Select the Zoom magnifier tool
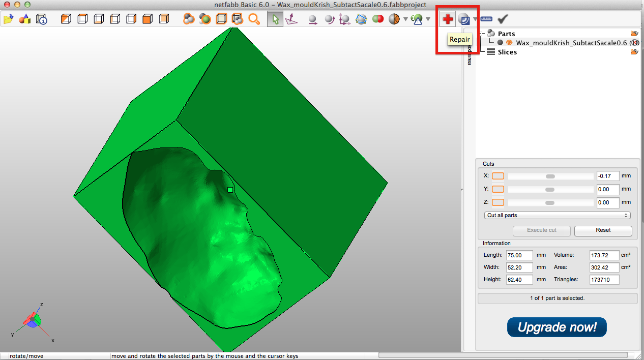 [x=254, y=18]
